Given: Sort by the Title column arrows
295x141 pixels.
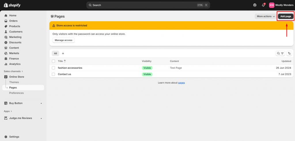Looking at the screenshot, I should point(65,61).
